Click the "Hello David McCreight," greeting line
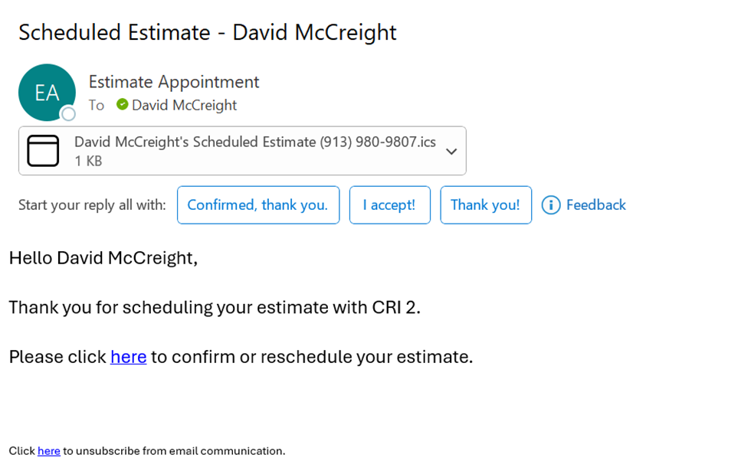The width and height of the screenshot is (741, 461). pyautogui.click(x=103, y=258)
